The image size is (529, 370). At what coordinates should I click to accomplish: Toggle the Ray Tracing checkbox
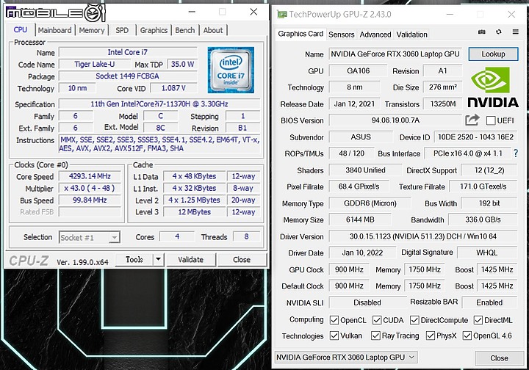pos(375,335)
